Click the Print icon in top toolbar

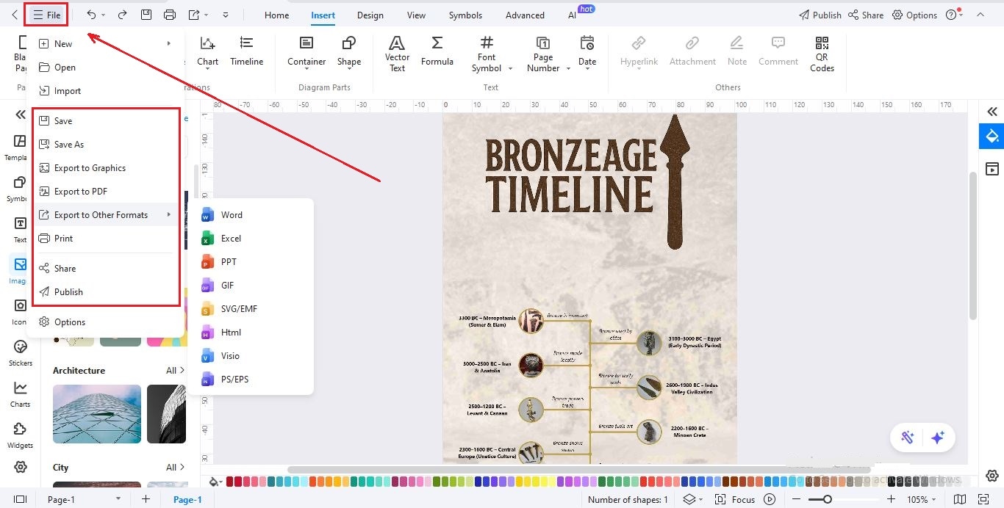pos(170,15)
